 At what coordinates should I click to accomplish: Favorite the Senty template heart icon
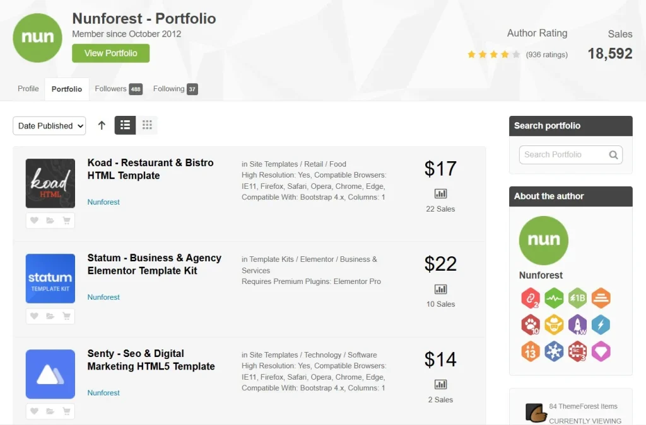[34, 411]
